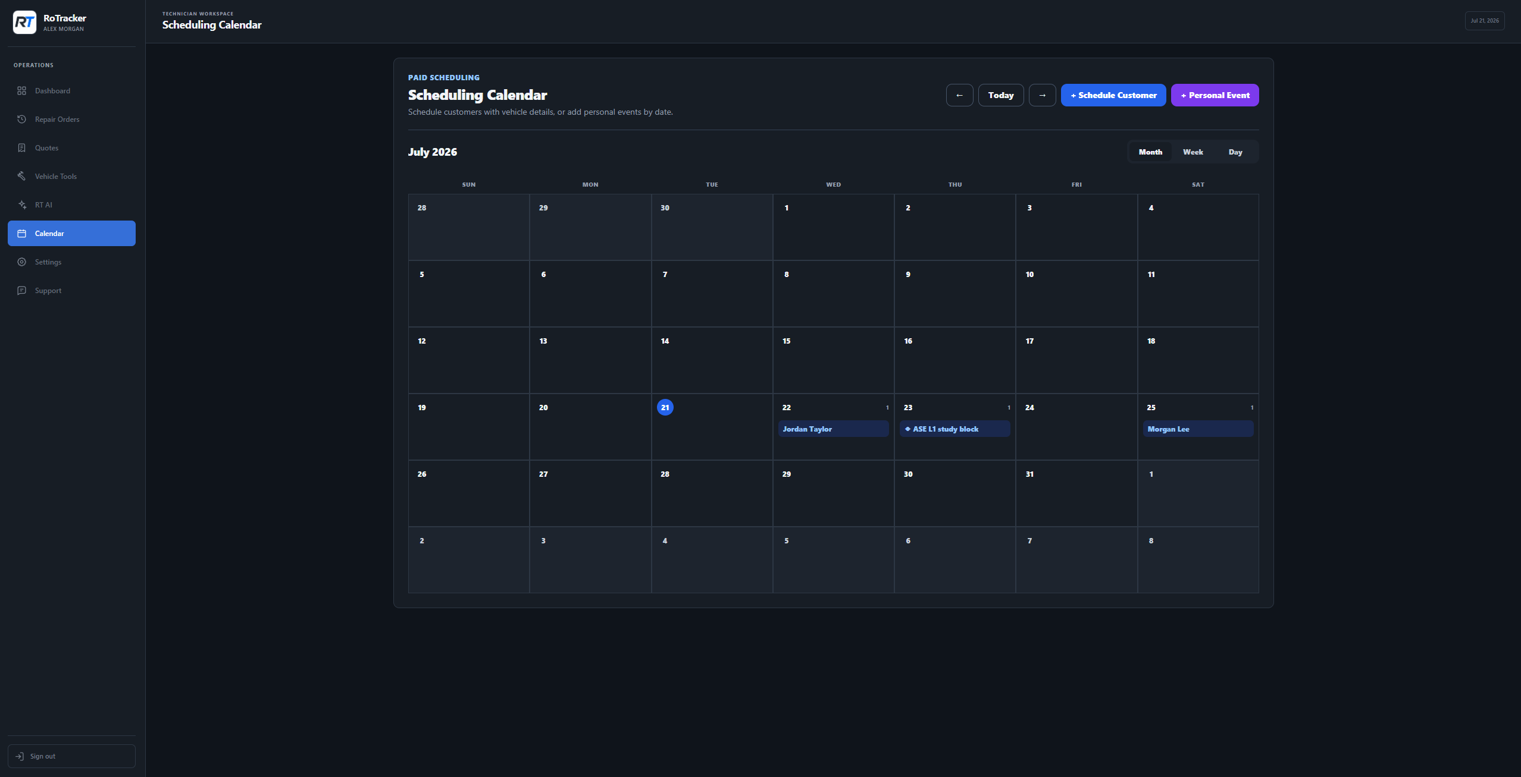The height and width of the screenshot is (777, 1521).
Task: Click the PAID SCHEDULING label
Action: pos(444,78)
